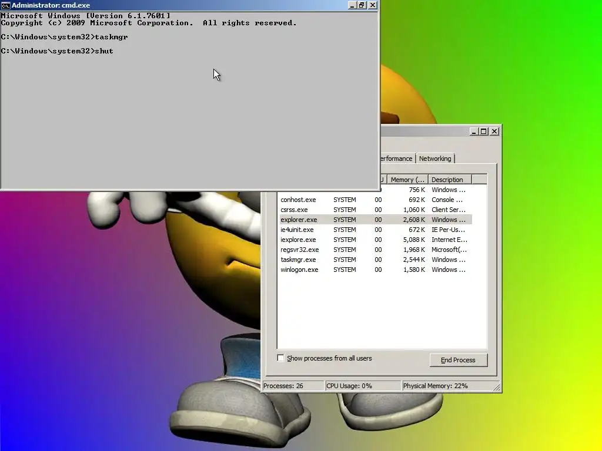Screen dimensions: 602x451
Task: Select the ie4uinit.exe process row
Action: tap(374, 230)
